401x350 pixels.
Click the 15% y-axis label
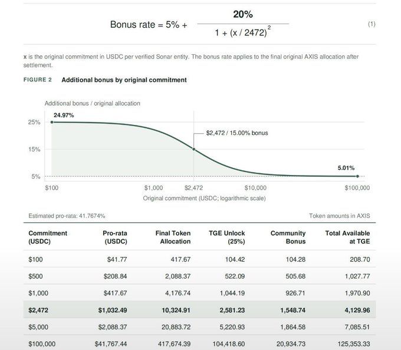pos(34,149)
